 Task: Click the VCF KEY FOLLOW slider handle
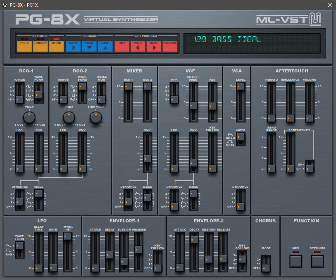tap(212, 169)
